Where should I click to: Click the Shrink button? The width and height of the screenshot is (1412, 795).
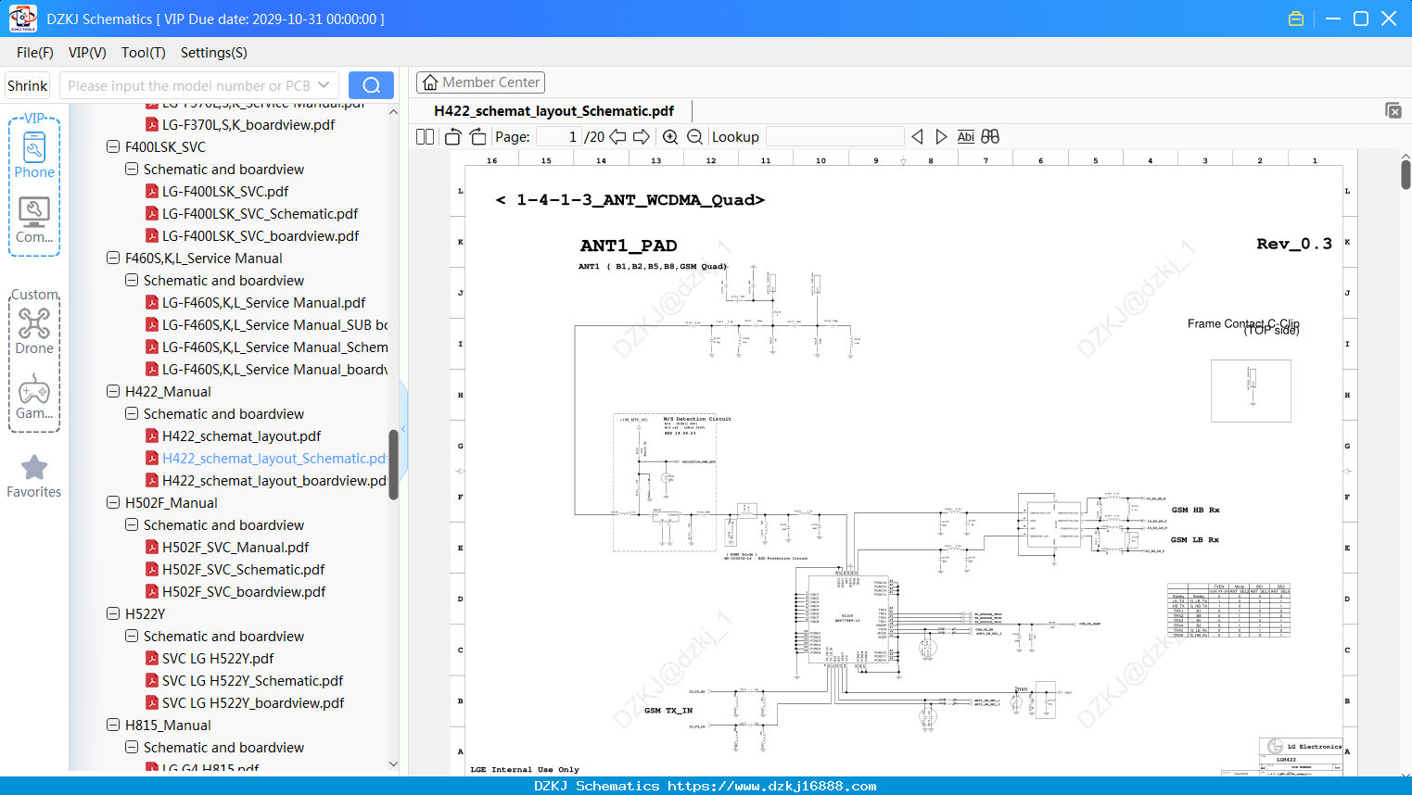28,85
